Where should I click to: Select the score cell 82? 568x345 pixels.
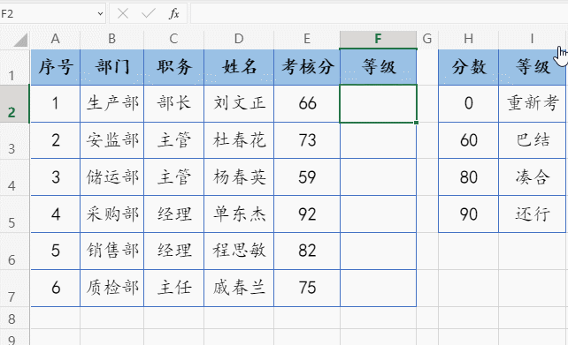(x=307, y=251)
